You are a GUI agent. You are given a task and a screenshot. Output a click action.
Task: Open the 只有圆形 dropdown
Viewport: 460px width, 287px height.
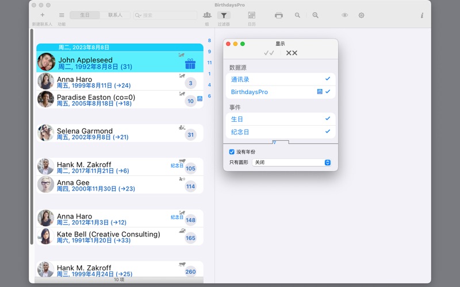pyautogui.click(x=292, y=162)
